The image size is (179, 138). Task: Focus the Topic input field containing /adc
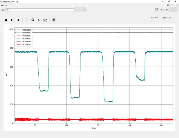click(39, 10)
